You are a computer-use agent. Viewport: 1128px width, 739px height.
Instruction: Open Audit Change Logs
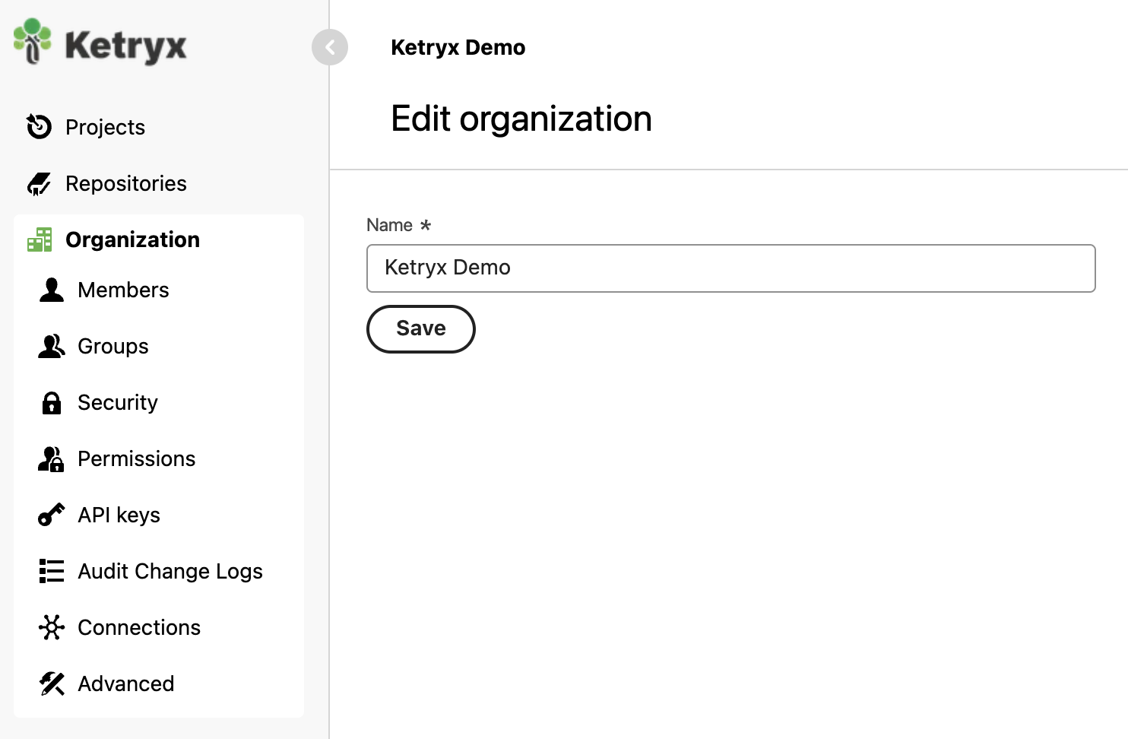170,572
